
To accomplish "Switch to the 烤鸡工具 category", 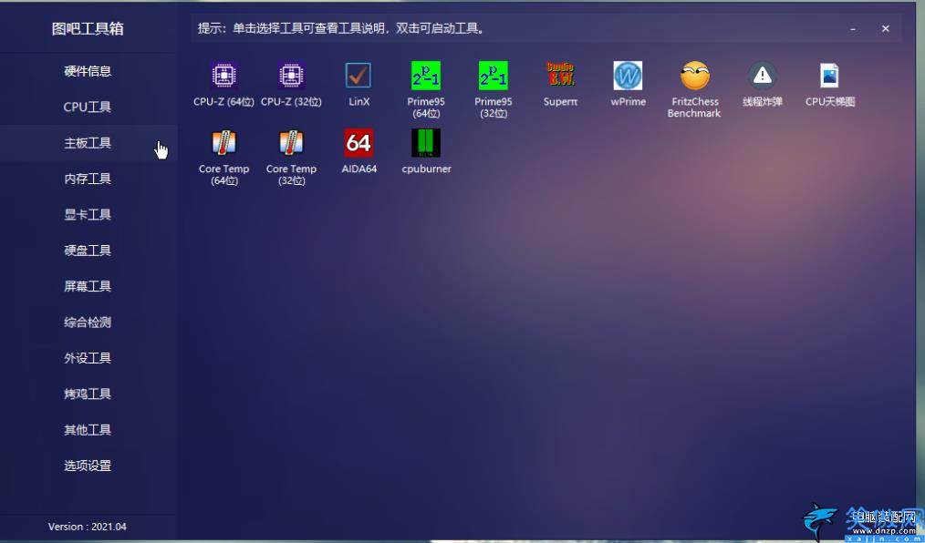I will point(88,394).
